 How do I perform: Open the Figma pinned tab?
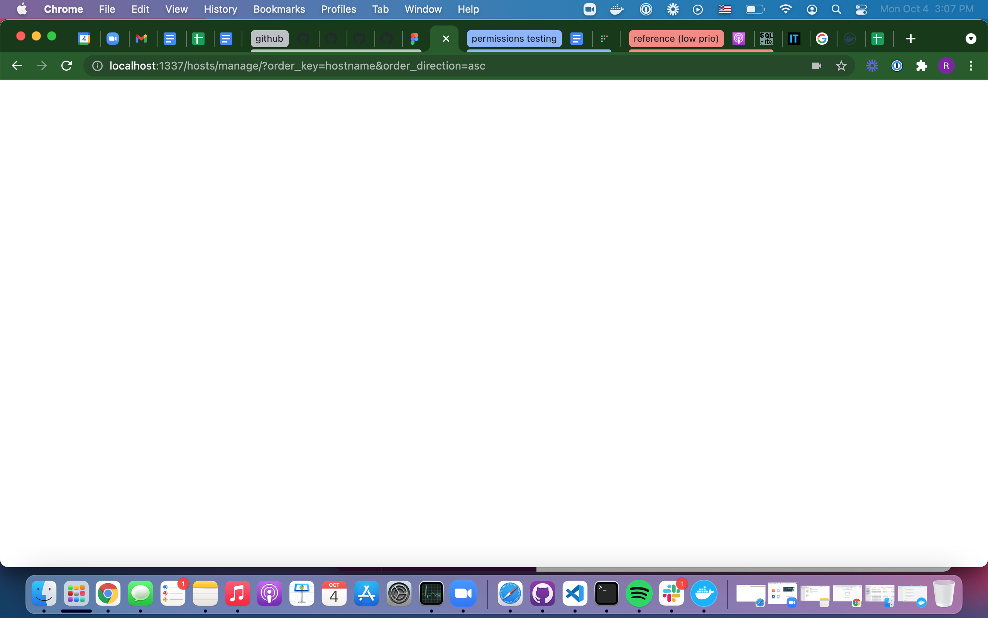pos(414,39)
